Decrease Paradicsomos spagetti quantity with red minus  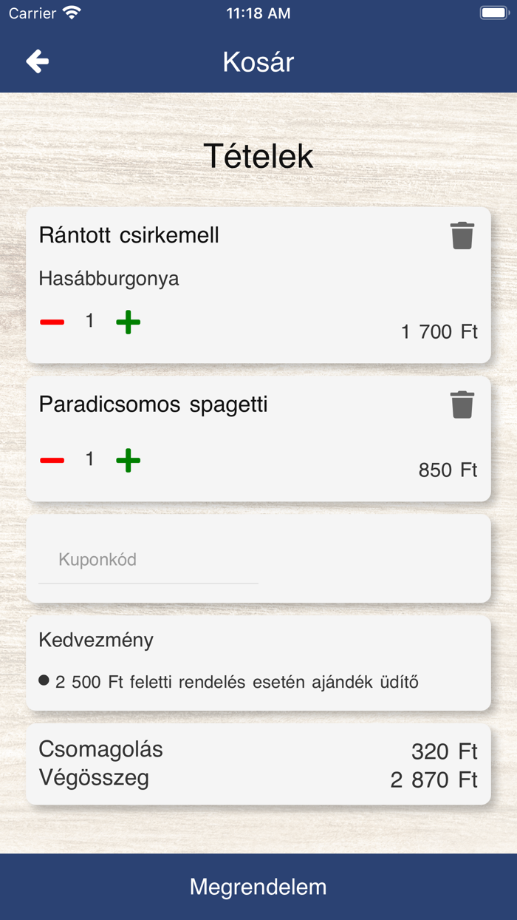(52, 460)
